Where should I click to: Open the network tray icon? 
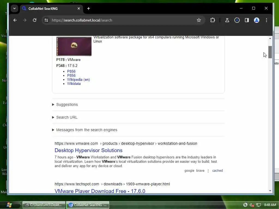258,205
